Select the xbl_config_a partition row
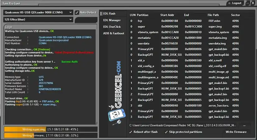Image resolution: width=257 pixels, height=140 pixels. [x=184, y=66]
